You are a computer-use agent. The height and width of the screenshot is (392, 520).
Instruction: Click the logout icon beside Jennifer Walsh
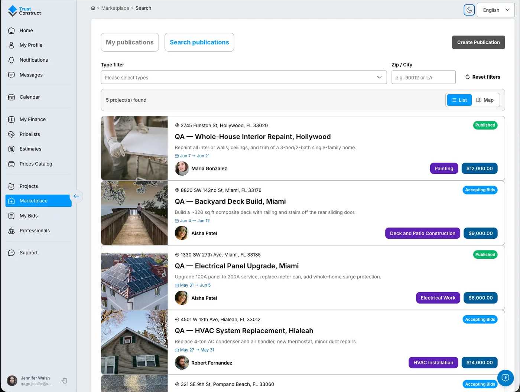click(x=64, y=381)
